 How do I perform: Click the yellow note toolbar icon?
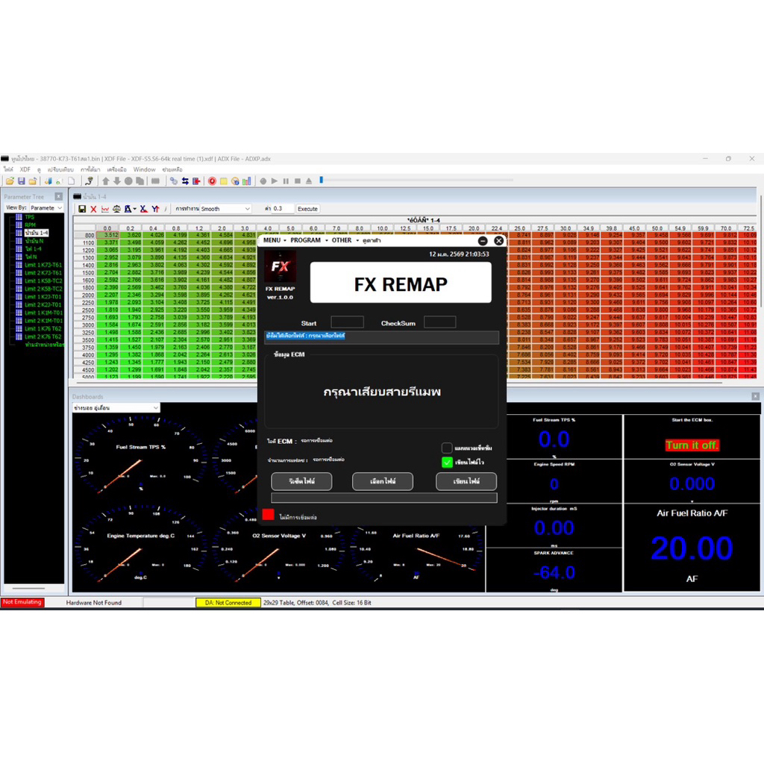pos(224,181)
